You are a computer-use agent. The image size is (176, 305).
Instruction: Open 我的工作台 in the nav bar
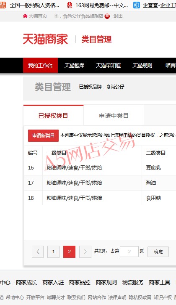pos(40,65)
